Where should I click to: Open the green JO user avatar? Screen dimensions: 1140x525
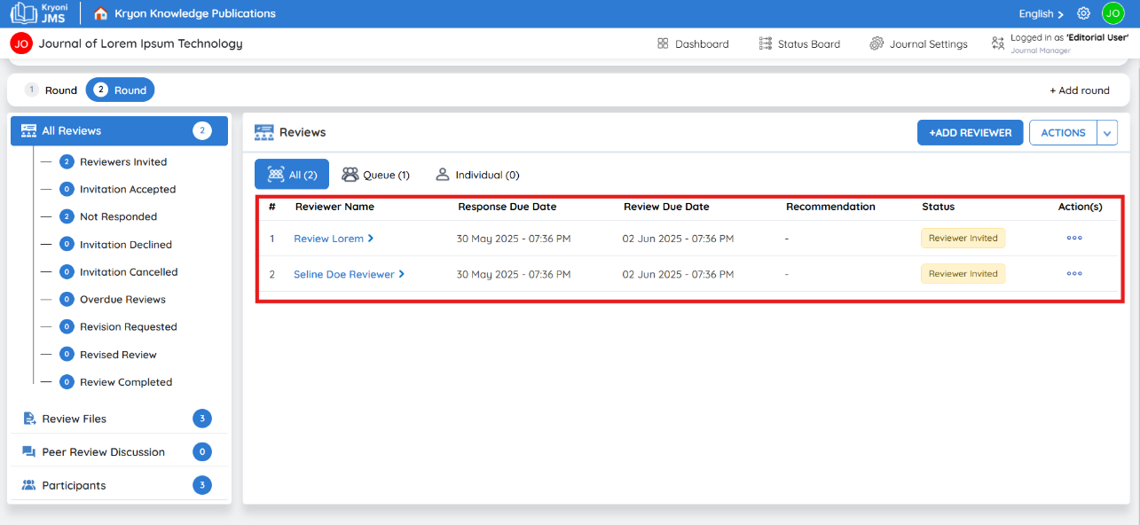[1113, 13]
